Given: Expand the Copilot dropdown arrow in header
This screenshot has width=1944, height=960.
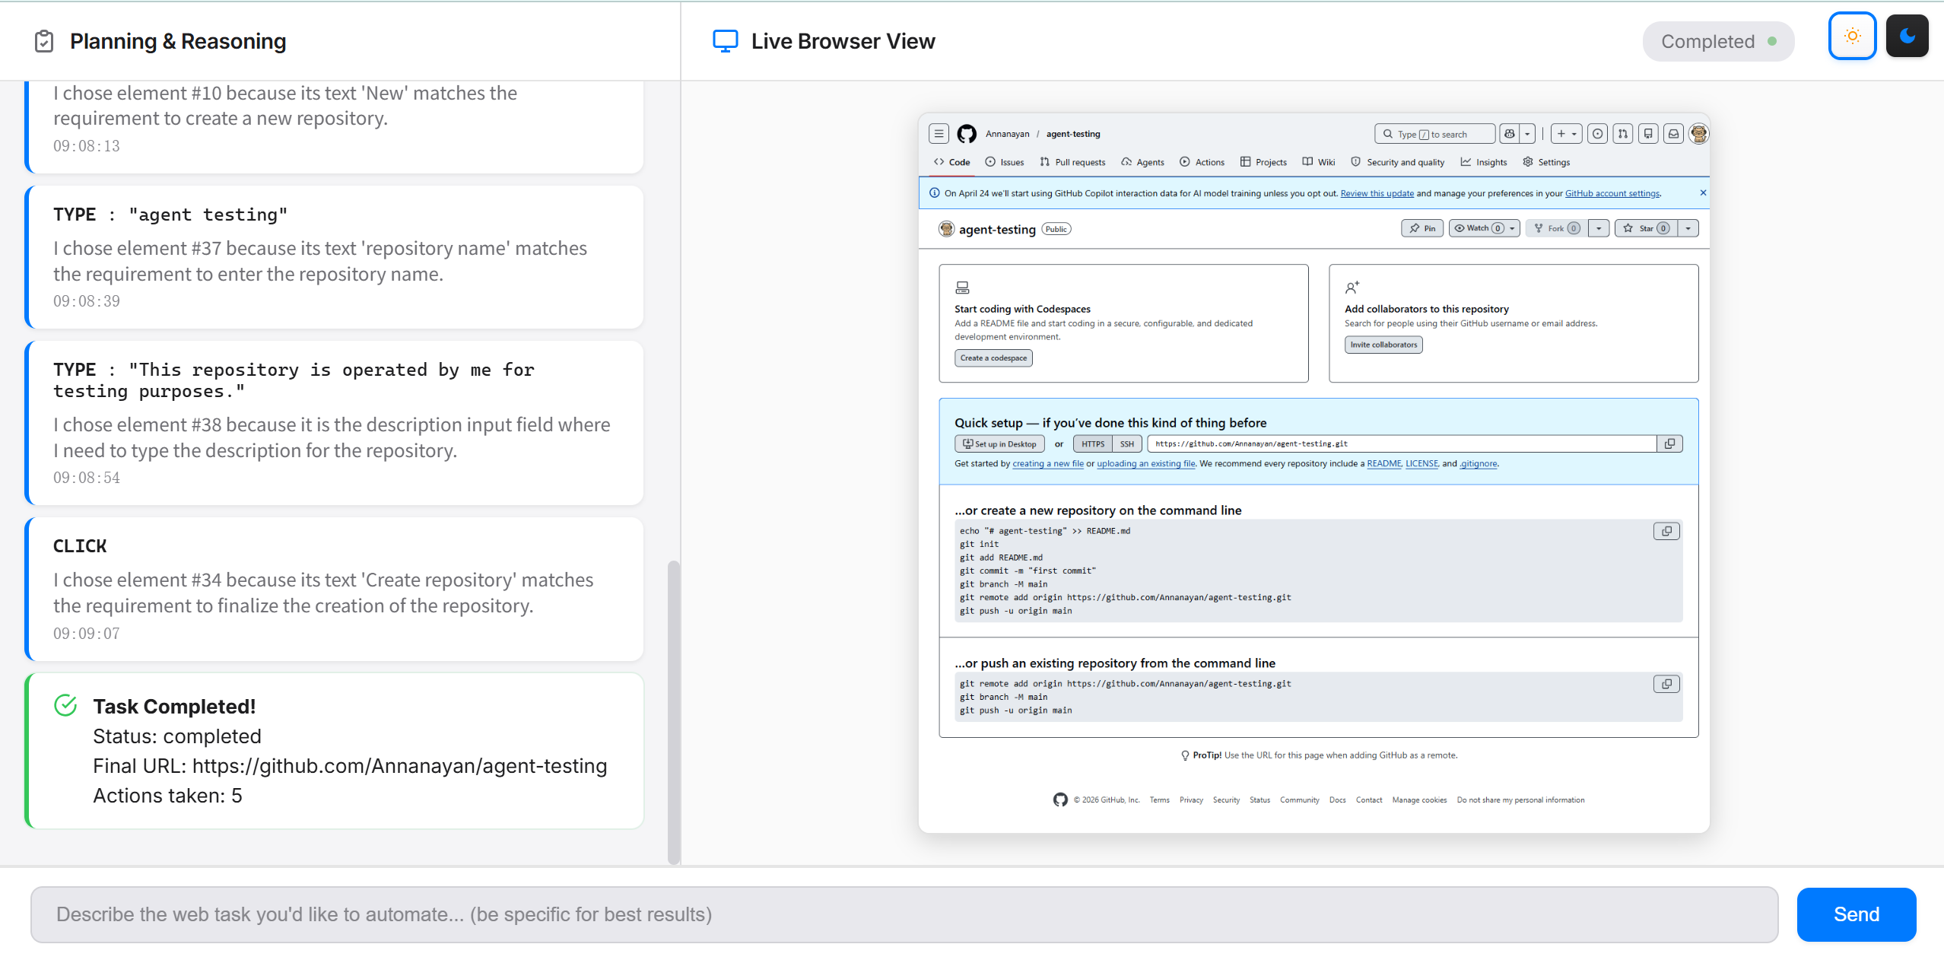Looking at the screenshot, I should click(x=1527, y=134).
